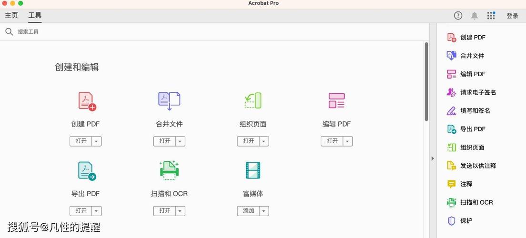Click 打开 button under 创建 PDF

[x=81, y=141]
